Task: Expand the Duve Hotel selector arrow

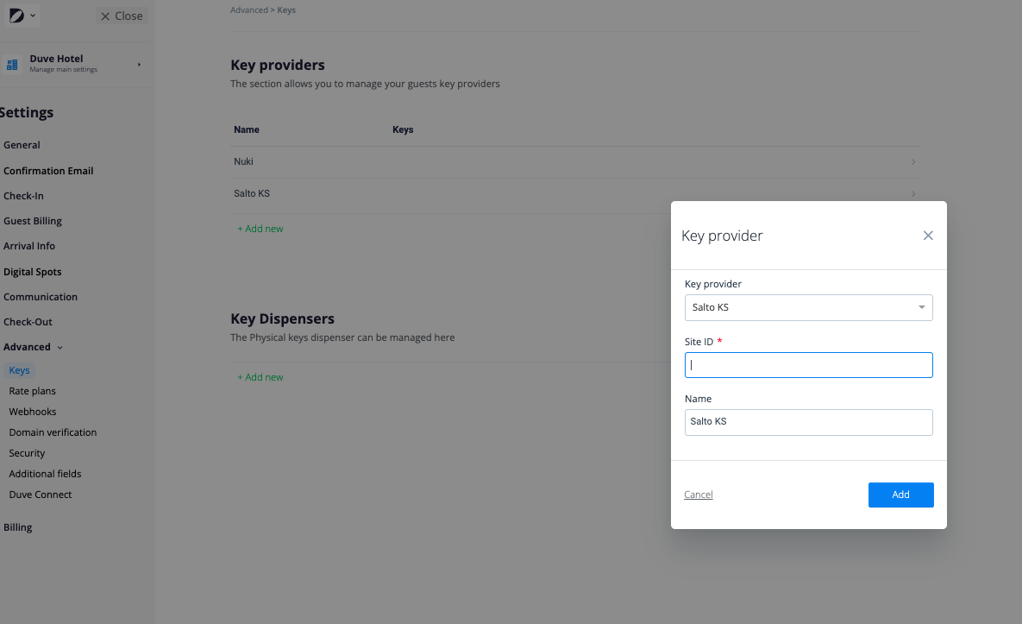Action: (x=139, y=65)
